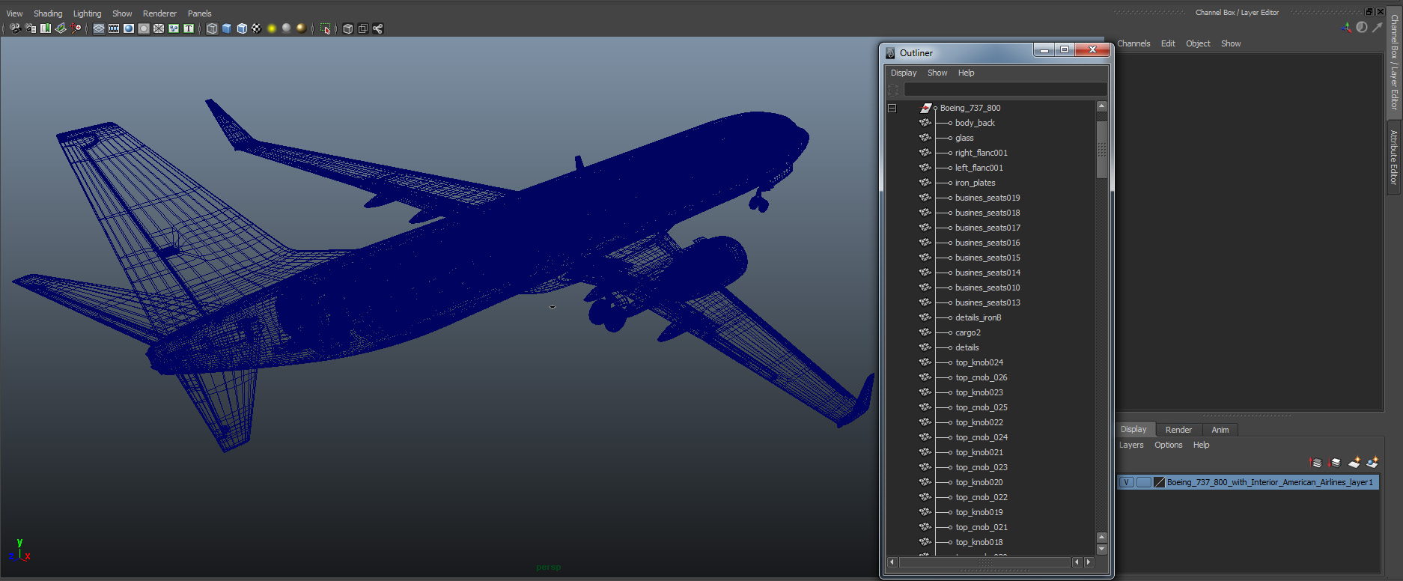This screenshot has height=581, width=1403.
Task: Open the Outliner Display menu
Action: click(x=904, y=73)
